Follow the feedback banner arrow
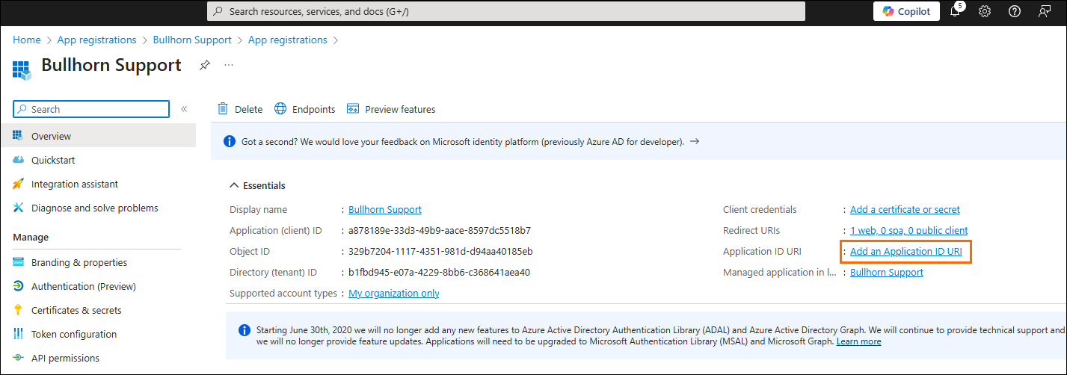The image size is (1067, 375). (695, 140)
